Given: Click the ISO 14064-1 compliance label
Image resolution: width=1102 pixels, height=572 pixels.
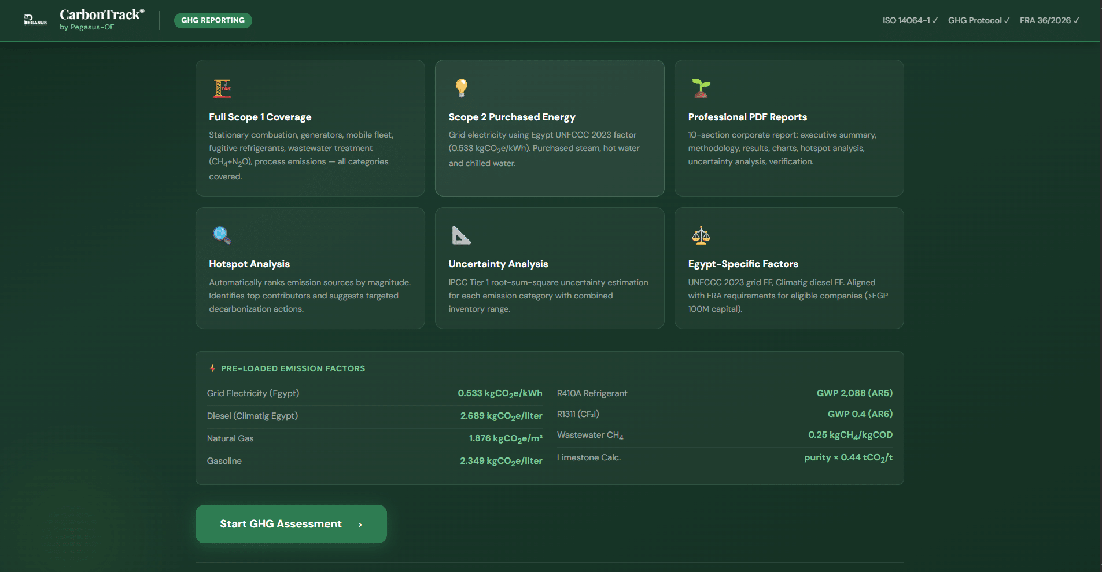Looking at the screenshot, I should tap(909, 20).
